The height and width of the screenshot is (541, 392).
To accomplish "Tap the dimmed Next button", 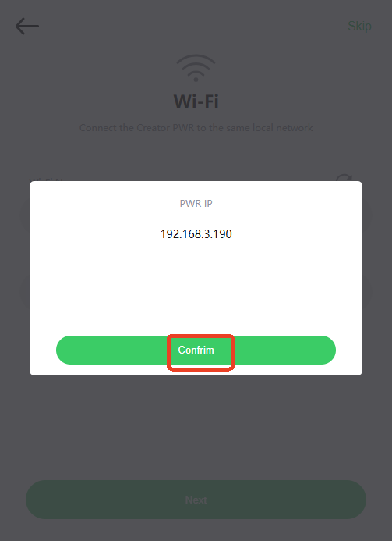I will [x=196, y=500].
